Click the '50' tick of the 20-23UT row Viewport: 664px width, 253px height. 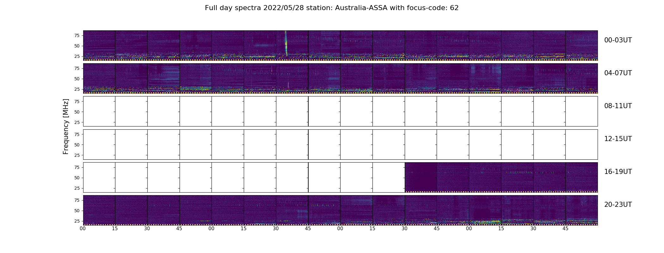pyautogui.click(x=77, y=211)
